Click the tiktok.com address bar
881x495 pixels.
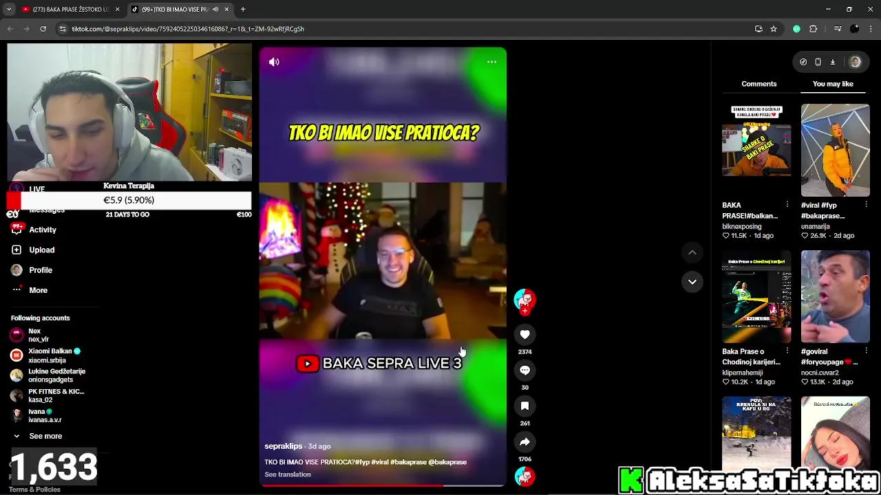[406, 29]
